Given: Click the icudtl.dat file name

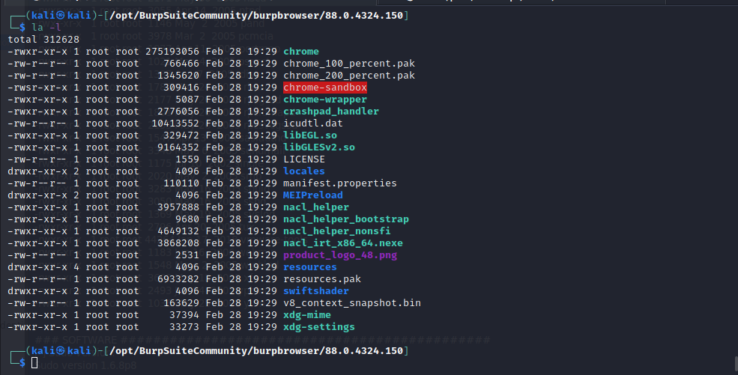Looking at the screenshot, I should 312,124.
